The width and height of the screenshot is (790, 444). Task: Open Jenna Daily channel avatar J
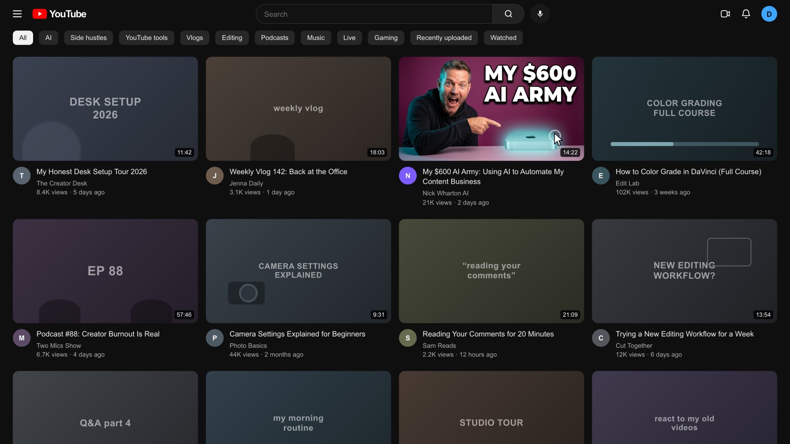215,176
